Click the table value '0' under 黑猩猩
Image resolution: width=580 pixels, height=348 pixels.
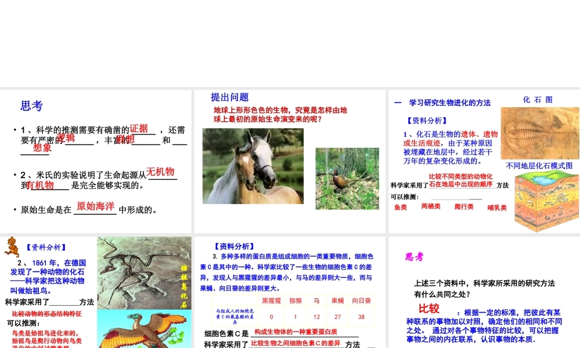271,317
